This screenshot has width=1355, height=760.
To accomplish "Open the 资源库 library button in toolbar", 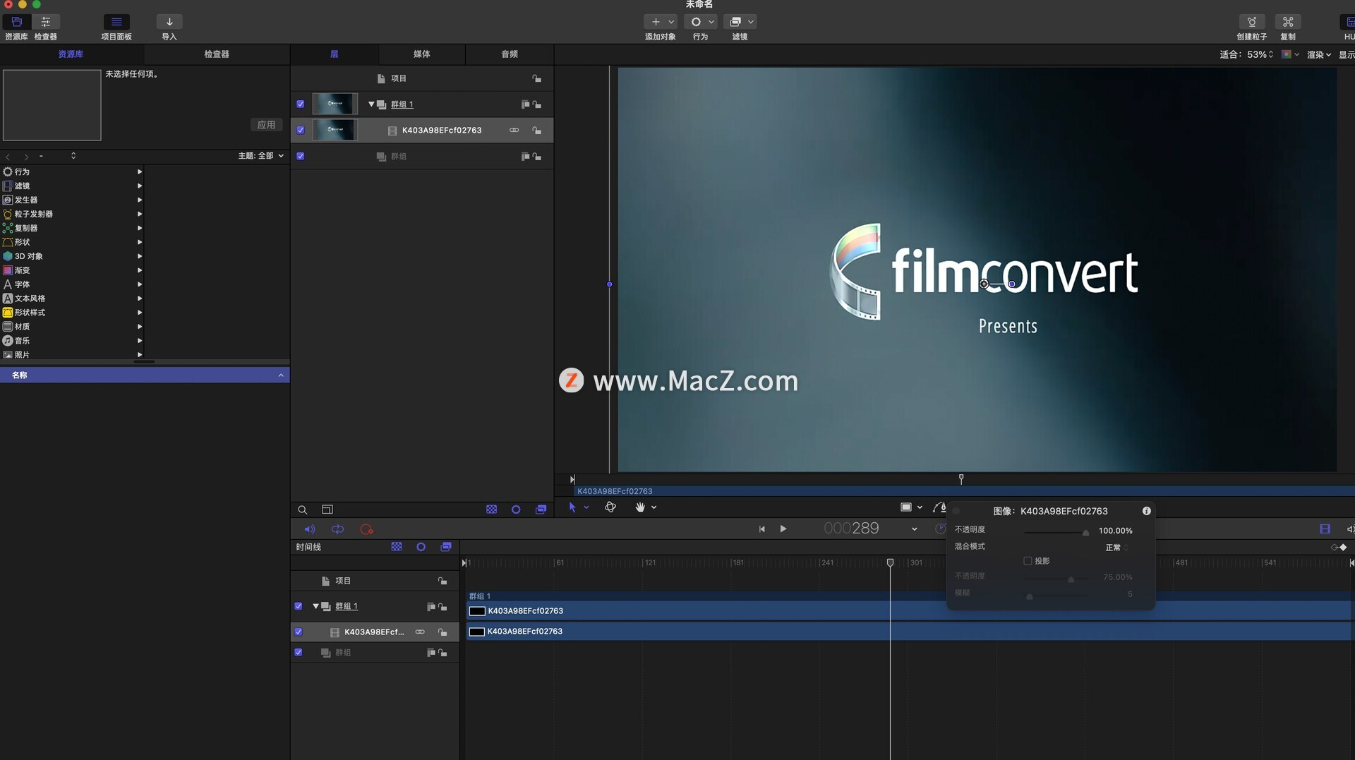I will (x=16, y=22).
